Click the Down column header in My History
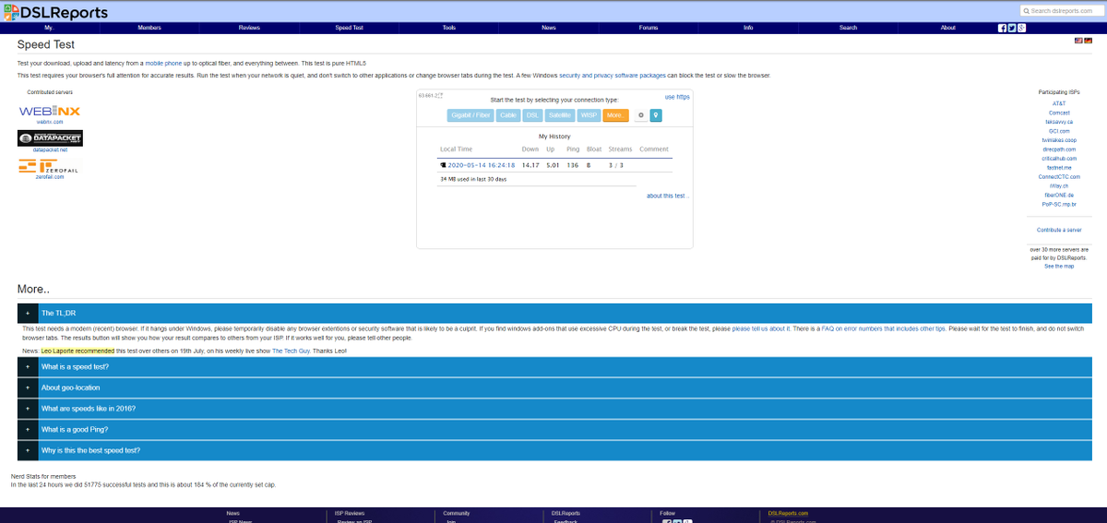Screen dimensions: 1107x523 coord(530,149)
